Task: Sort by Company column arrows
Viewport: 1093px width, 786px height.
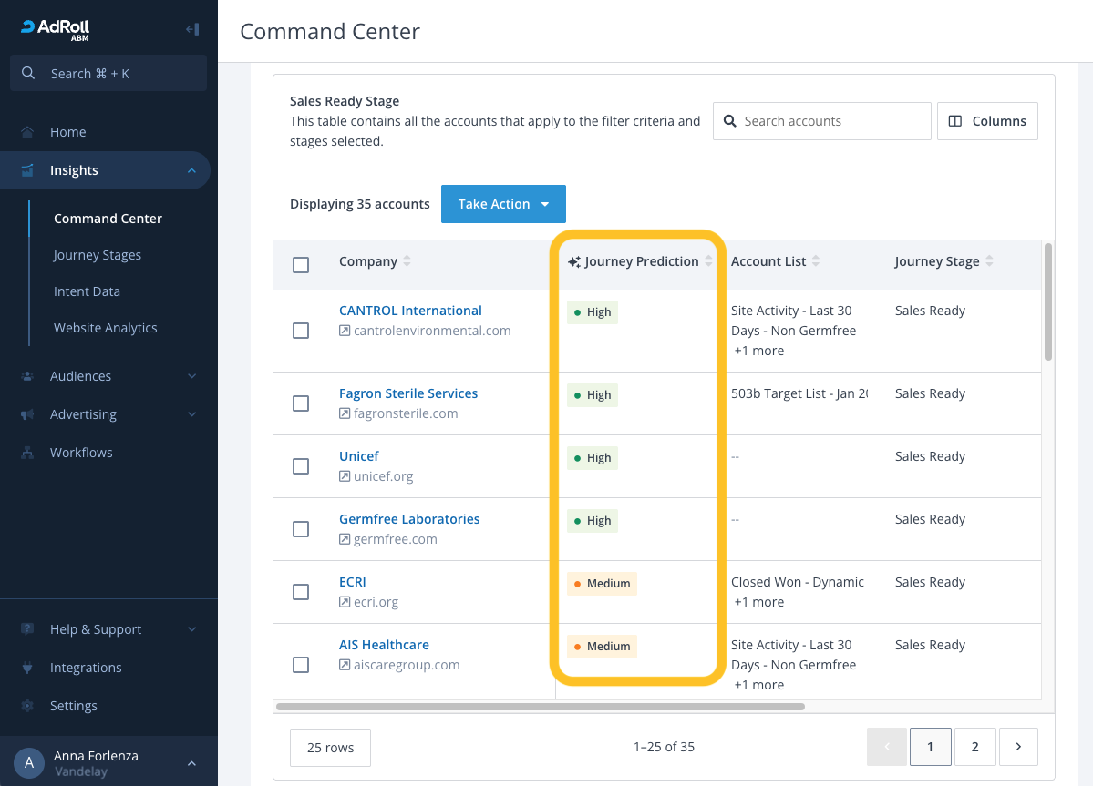Action: 407,261
